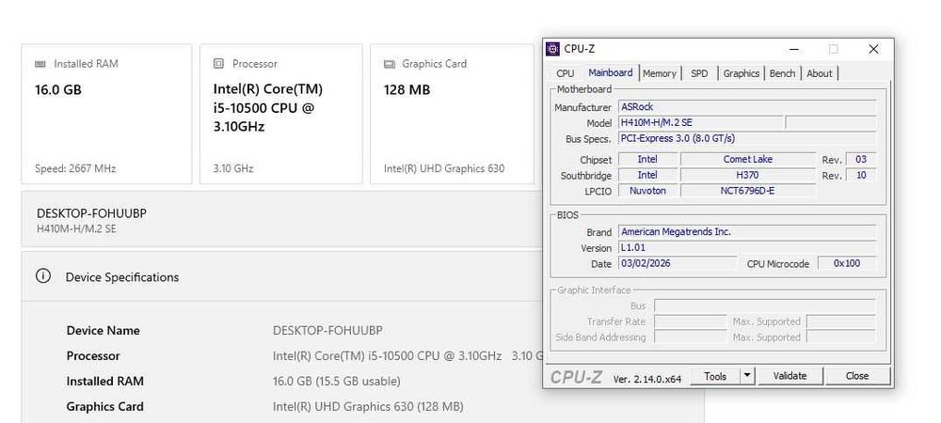
Task: Click the Nuvoton LPCIO vendor field
Action: coord(647,191)
